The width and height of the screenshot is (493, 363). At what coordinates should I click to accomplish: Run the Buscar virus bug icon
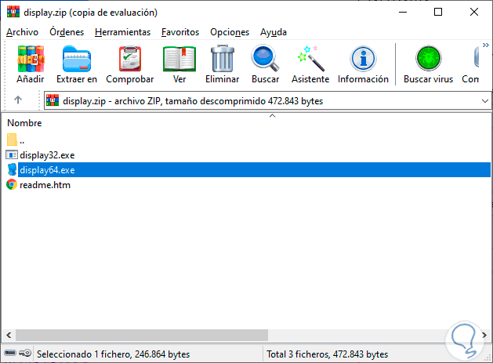point(428,58)
